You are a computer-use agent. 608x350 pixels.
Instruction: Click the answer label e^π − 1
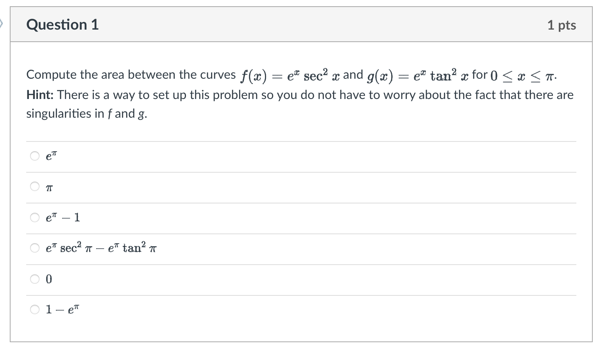click(63, 217)
